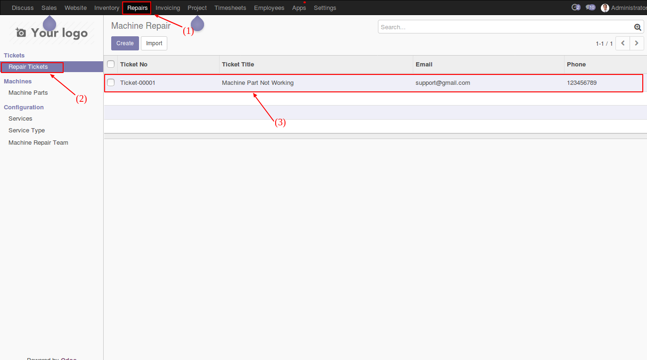
Task: Open the Inventory menu
Action: 106,8
